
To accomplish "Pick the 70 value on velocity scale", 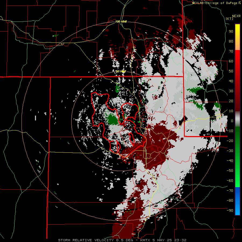I will coord(231,51).
